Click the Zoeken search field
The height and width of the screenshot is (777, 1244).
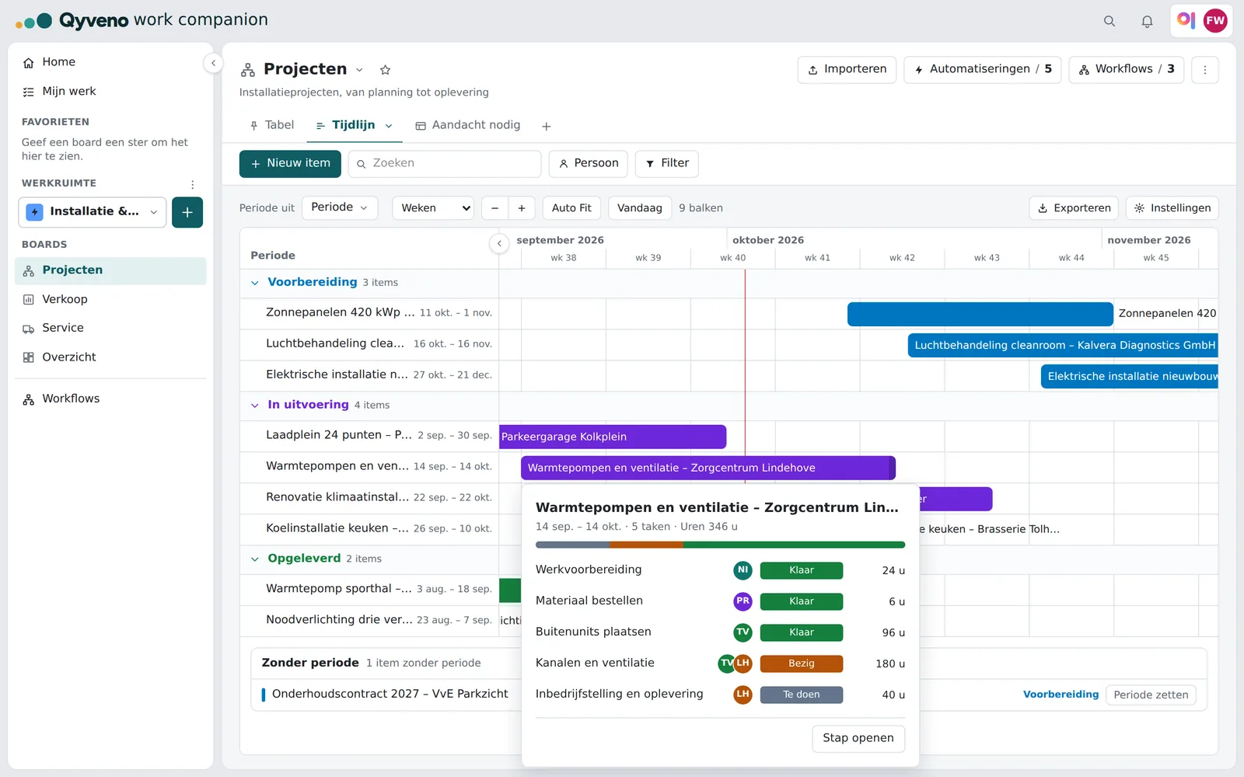pos(445,164)
